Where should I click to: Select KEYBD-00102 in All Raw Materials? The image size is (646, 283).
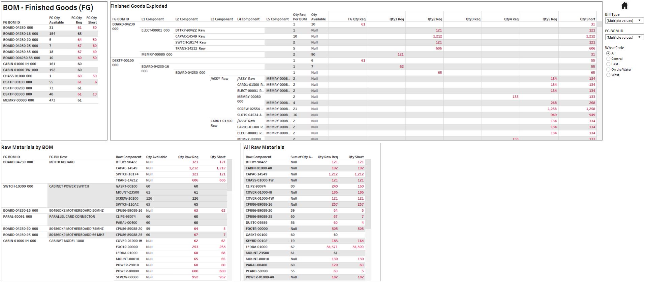coord(256,241)
